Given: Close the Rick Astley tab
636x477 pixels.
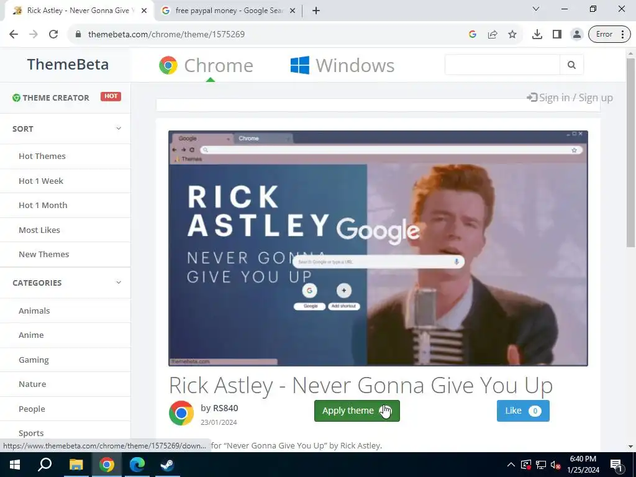Looking at the screenshot, I should [144, 11].
